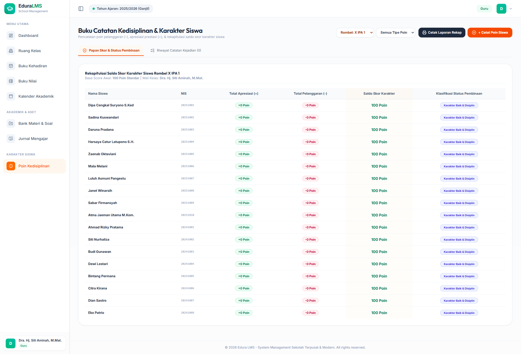Click the Cetak Laporan Rekap button
This screenshot has height=354, width=521.
442,33
